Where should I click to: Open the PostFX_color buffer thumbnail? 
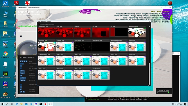(83, 75)
